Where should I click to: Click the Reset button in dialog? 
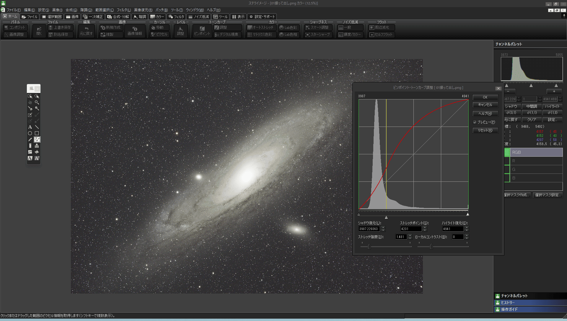coord(485,130)
